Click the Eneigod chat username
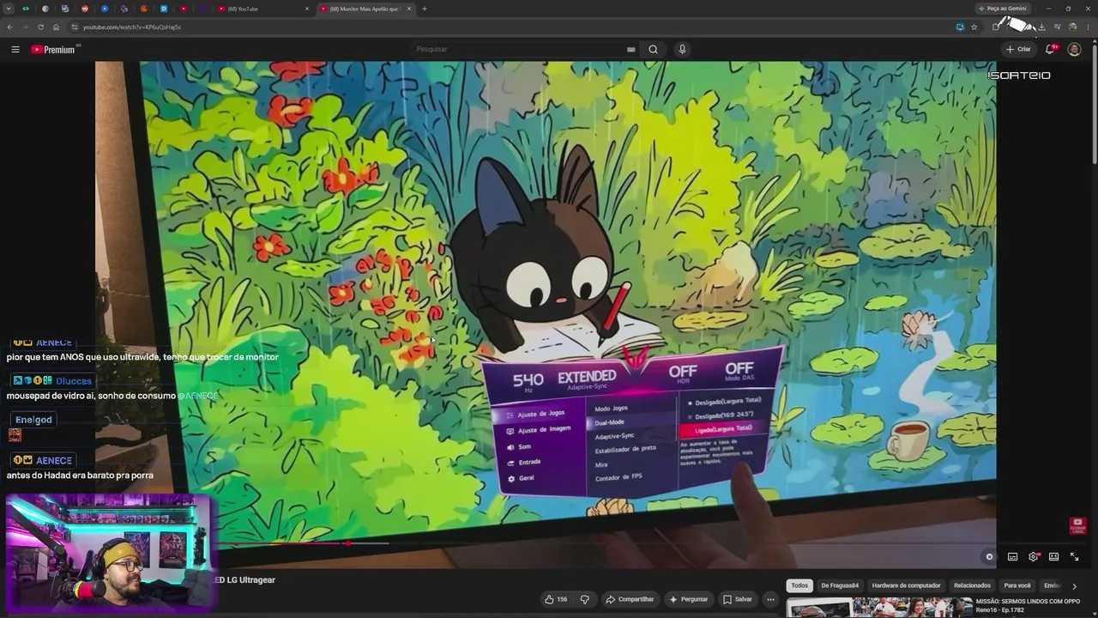The image size is (1098, 618). (33, 420)
